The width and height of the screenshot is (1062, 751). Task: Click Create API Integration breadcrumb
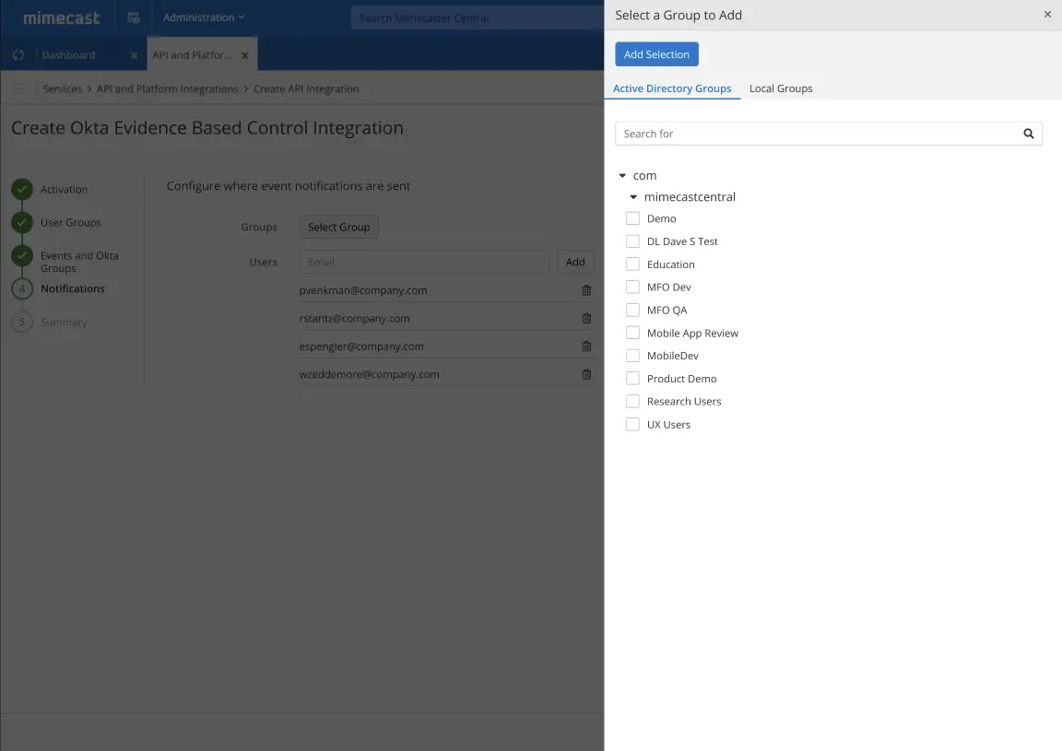pos(306,88)
